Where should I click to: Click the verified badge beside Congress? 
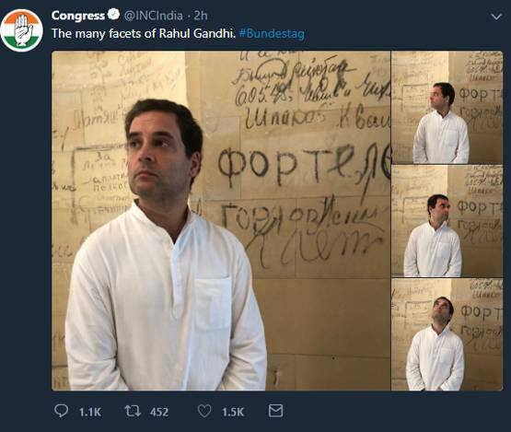114,15
